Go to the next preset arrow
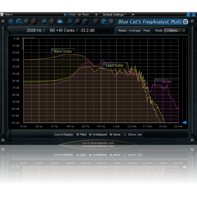The width and height of the screenshot is (197, 197). 133,15
